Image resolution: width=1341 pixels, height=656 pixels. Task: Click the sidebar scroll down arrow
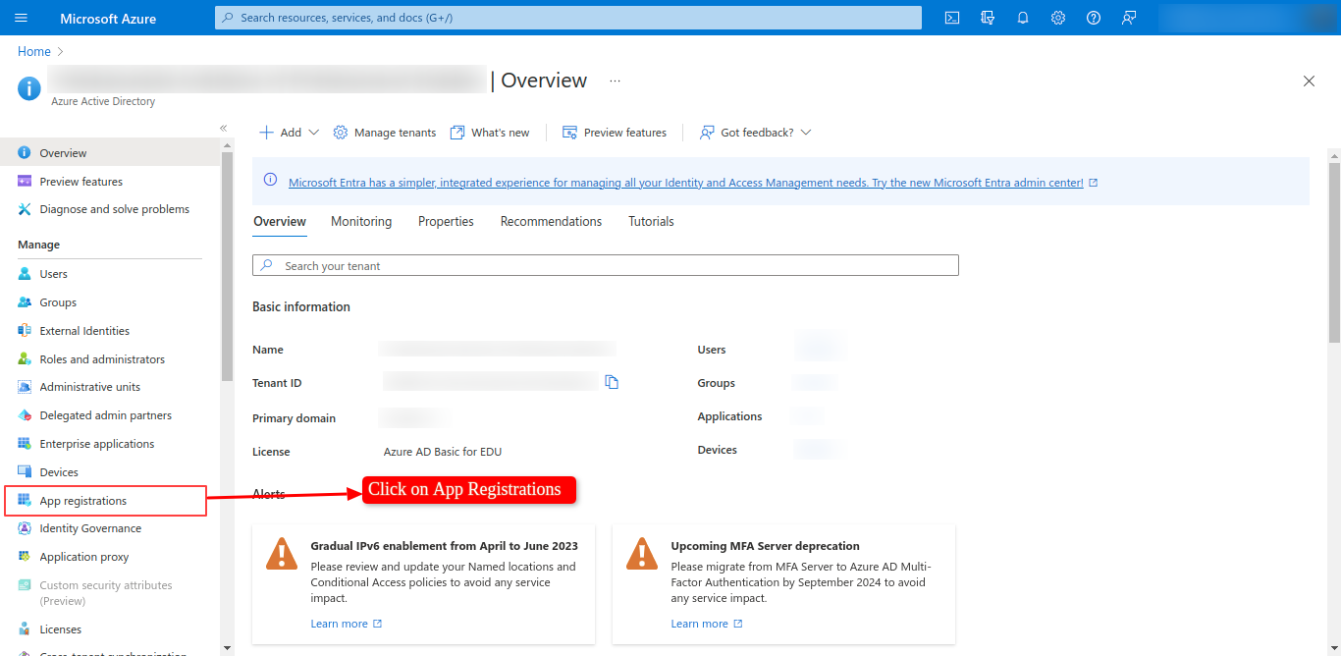(x=228, y=647)
